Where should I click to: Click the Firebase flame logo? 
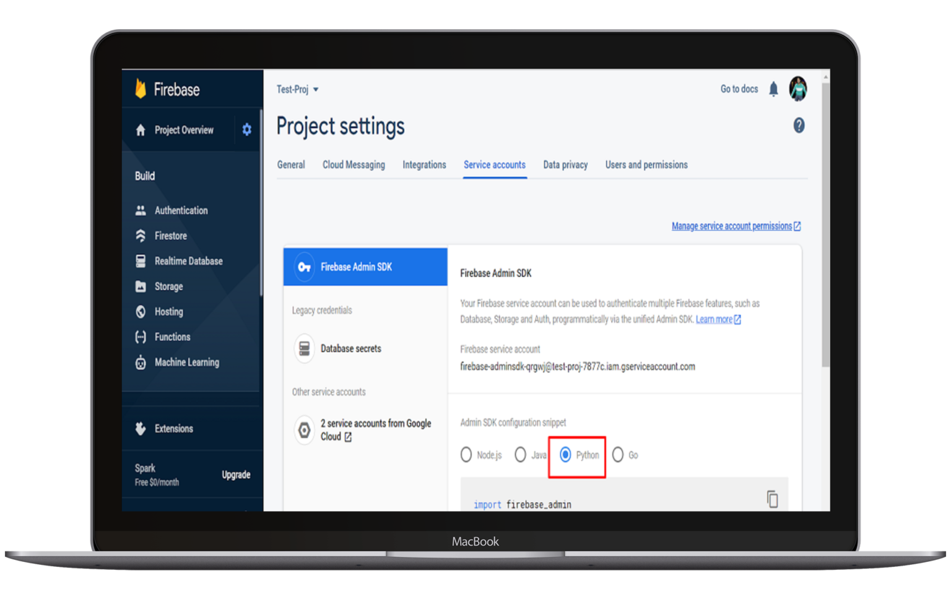(141, 89)
